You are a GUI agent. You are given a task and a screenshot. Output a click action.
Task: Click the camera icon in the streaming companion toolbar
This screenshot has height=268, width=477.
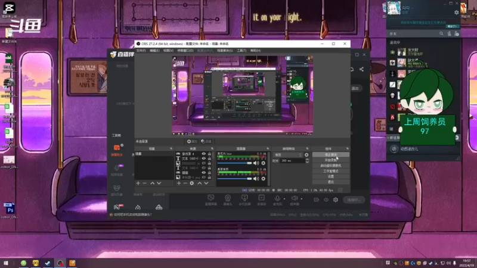228,198
